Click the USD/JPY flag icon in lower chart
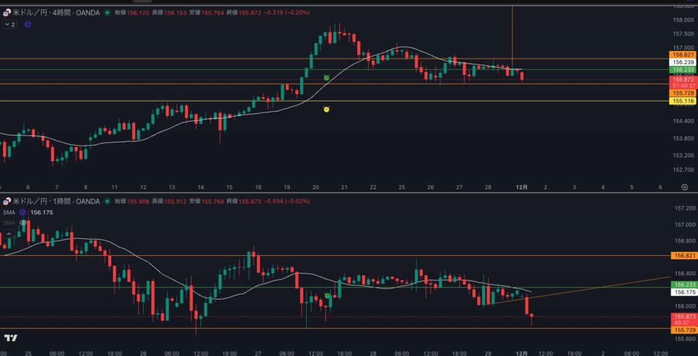Viewport: 698px width, 356px height. click(x=6, y=201)
